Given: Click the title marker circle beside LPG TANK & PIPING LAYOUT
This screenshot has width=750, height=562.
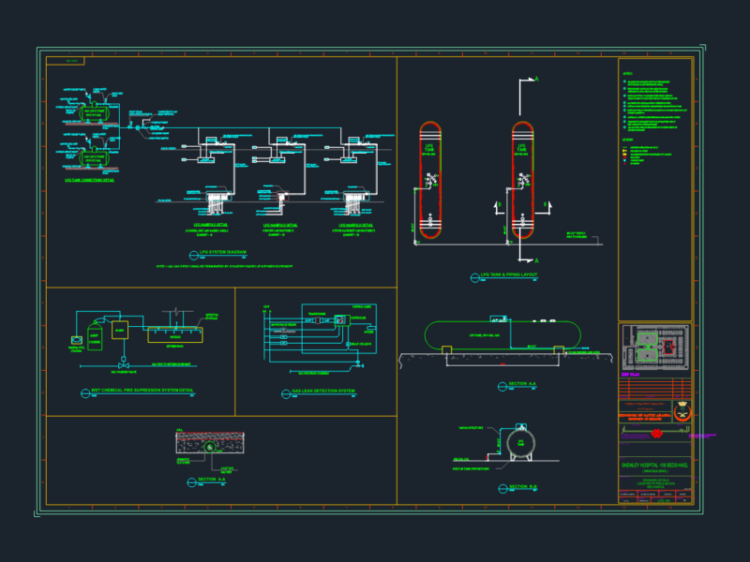Looking at the screenshot, I should 475,277.
